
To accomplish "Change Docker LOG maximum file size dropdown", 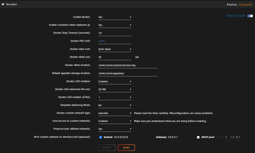I will [x=115, y=89].
